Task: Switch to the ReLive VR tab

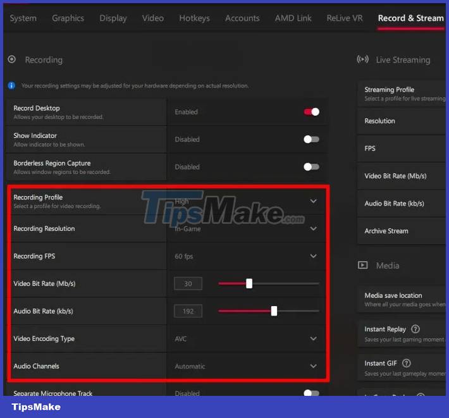Action: click(x=345, y=18)
